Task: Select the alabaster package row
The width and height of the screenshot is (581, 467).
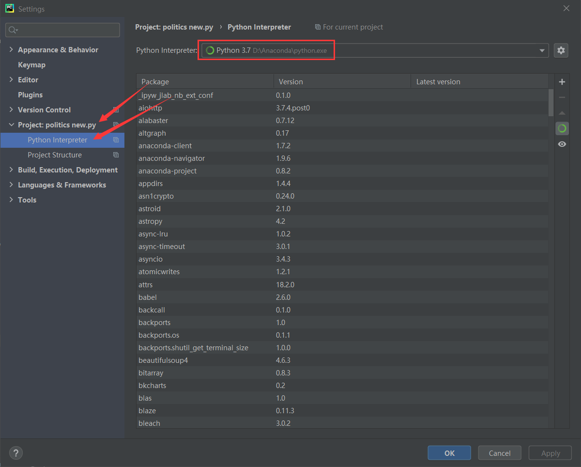Action: pyautogui.click(x=342, y=121)
